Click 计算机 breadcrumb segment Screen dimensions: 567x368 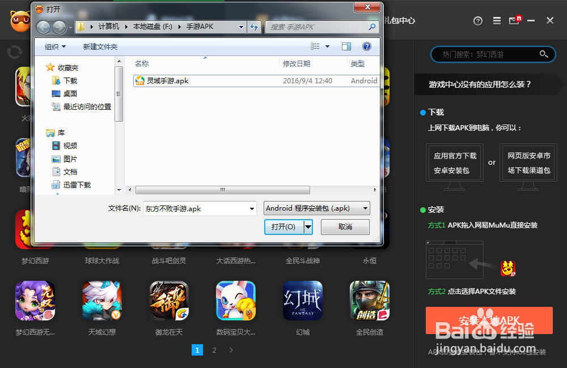[109, 27]
